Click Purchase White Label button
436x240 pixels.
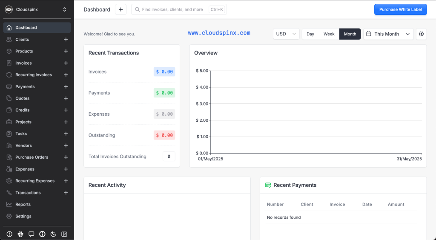pos(400,9)
